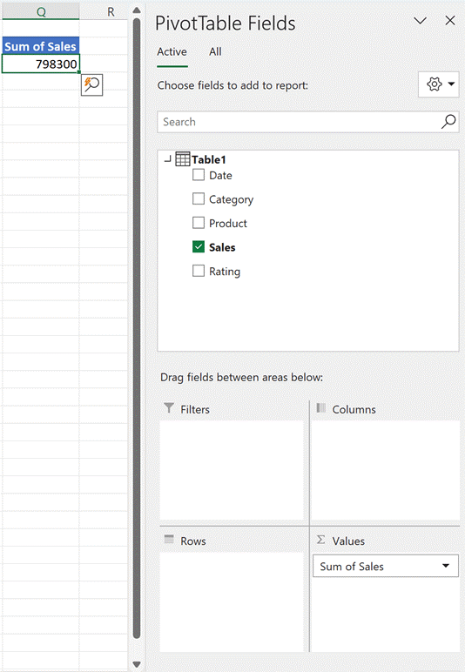Click the Date field label
Viewport: 465px width, 672px height.
pos(220,175)
